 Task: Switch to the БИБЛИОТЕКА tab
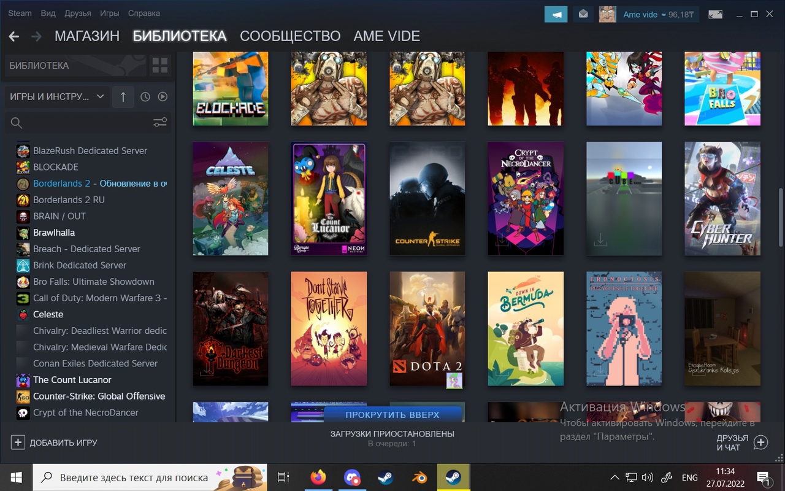click(180, 36)
